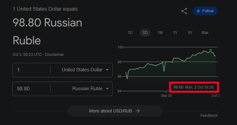Select the 5D time range tab
Viewport: 237px width, 125px height.
[x=145, y=33]
